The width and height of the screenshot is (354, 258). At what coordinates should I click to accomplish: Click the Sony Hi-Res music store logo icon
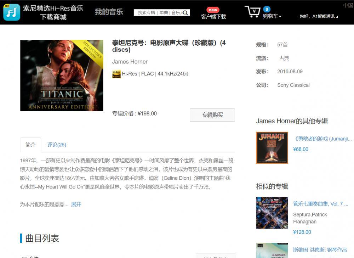point(12,12)
